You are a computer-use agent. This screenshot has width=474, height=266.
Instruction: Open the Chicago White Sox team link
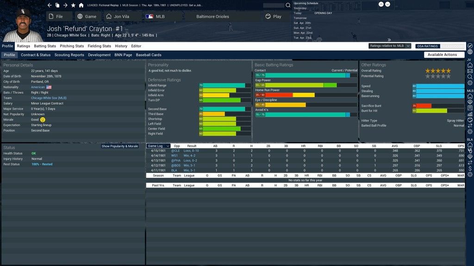click(49, 98)
